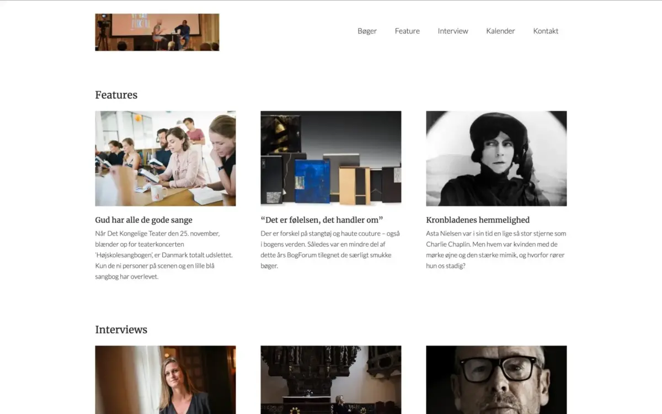662x414 pixels.
Task: Open the man with glasses interview image
Action: [x=496, y=380]
